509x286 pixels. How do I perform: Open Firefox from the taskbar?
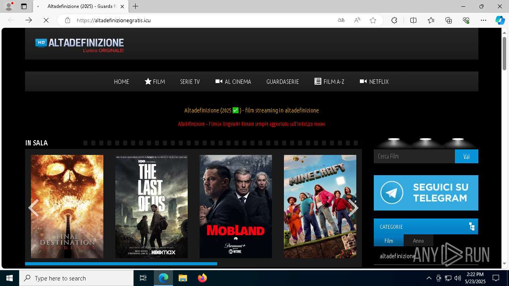[202, 278]
